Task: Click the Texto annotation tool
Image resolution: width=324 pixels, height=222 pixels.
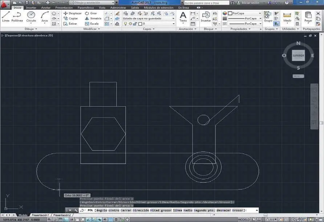Action: (183, 16)
